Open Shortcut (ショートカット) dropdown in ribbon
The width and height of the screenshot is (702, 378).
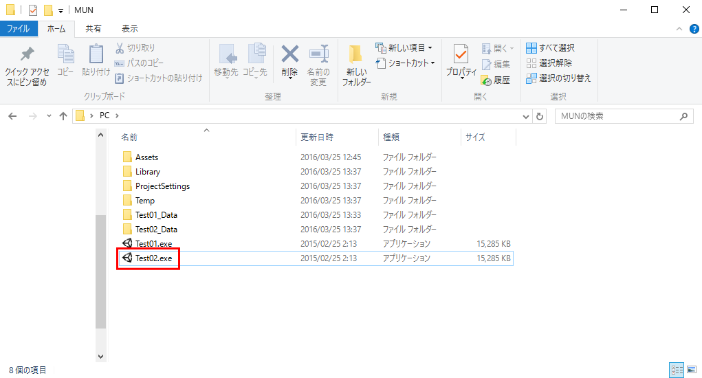(406, 63)
